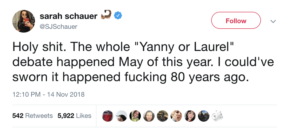293x133 pixels.
Task: Expand the tweet options chevron menu
Action: click(272, 21)
